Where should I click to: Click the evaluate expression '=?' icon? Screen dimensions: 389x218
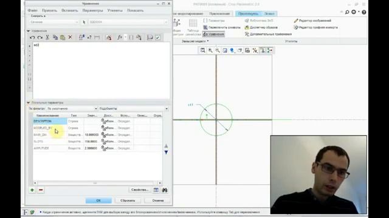click(x=89, y=38)
